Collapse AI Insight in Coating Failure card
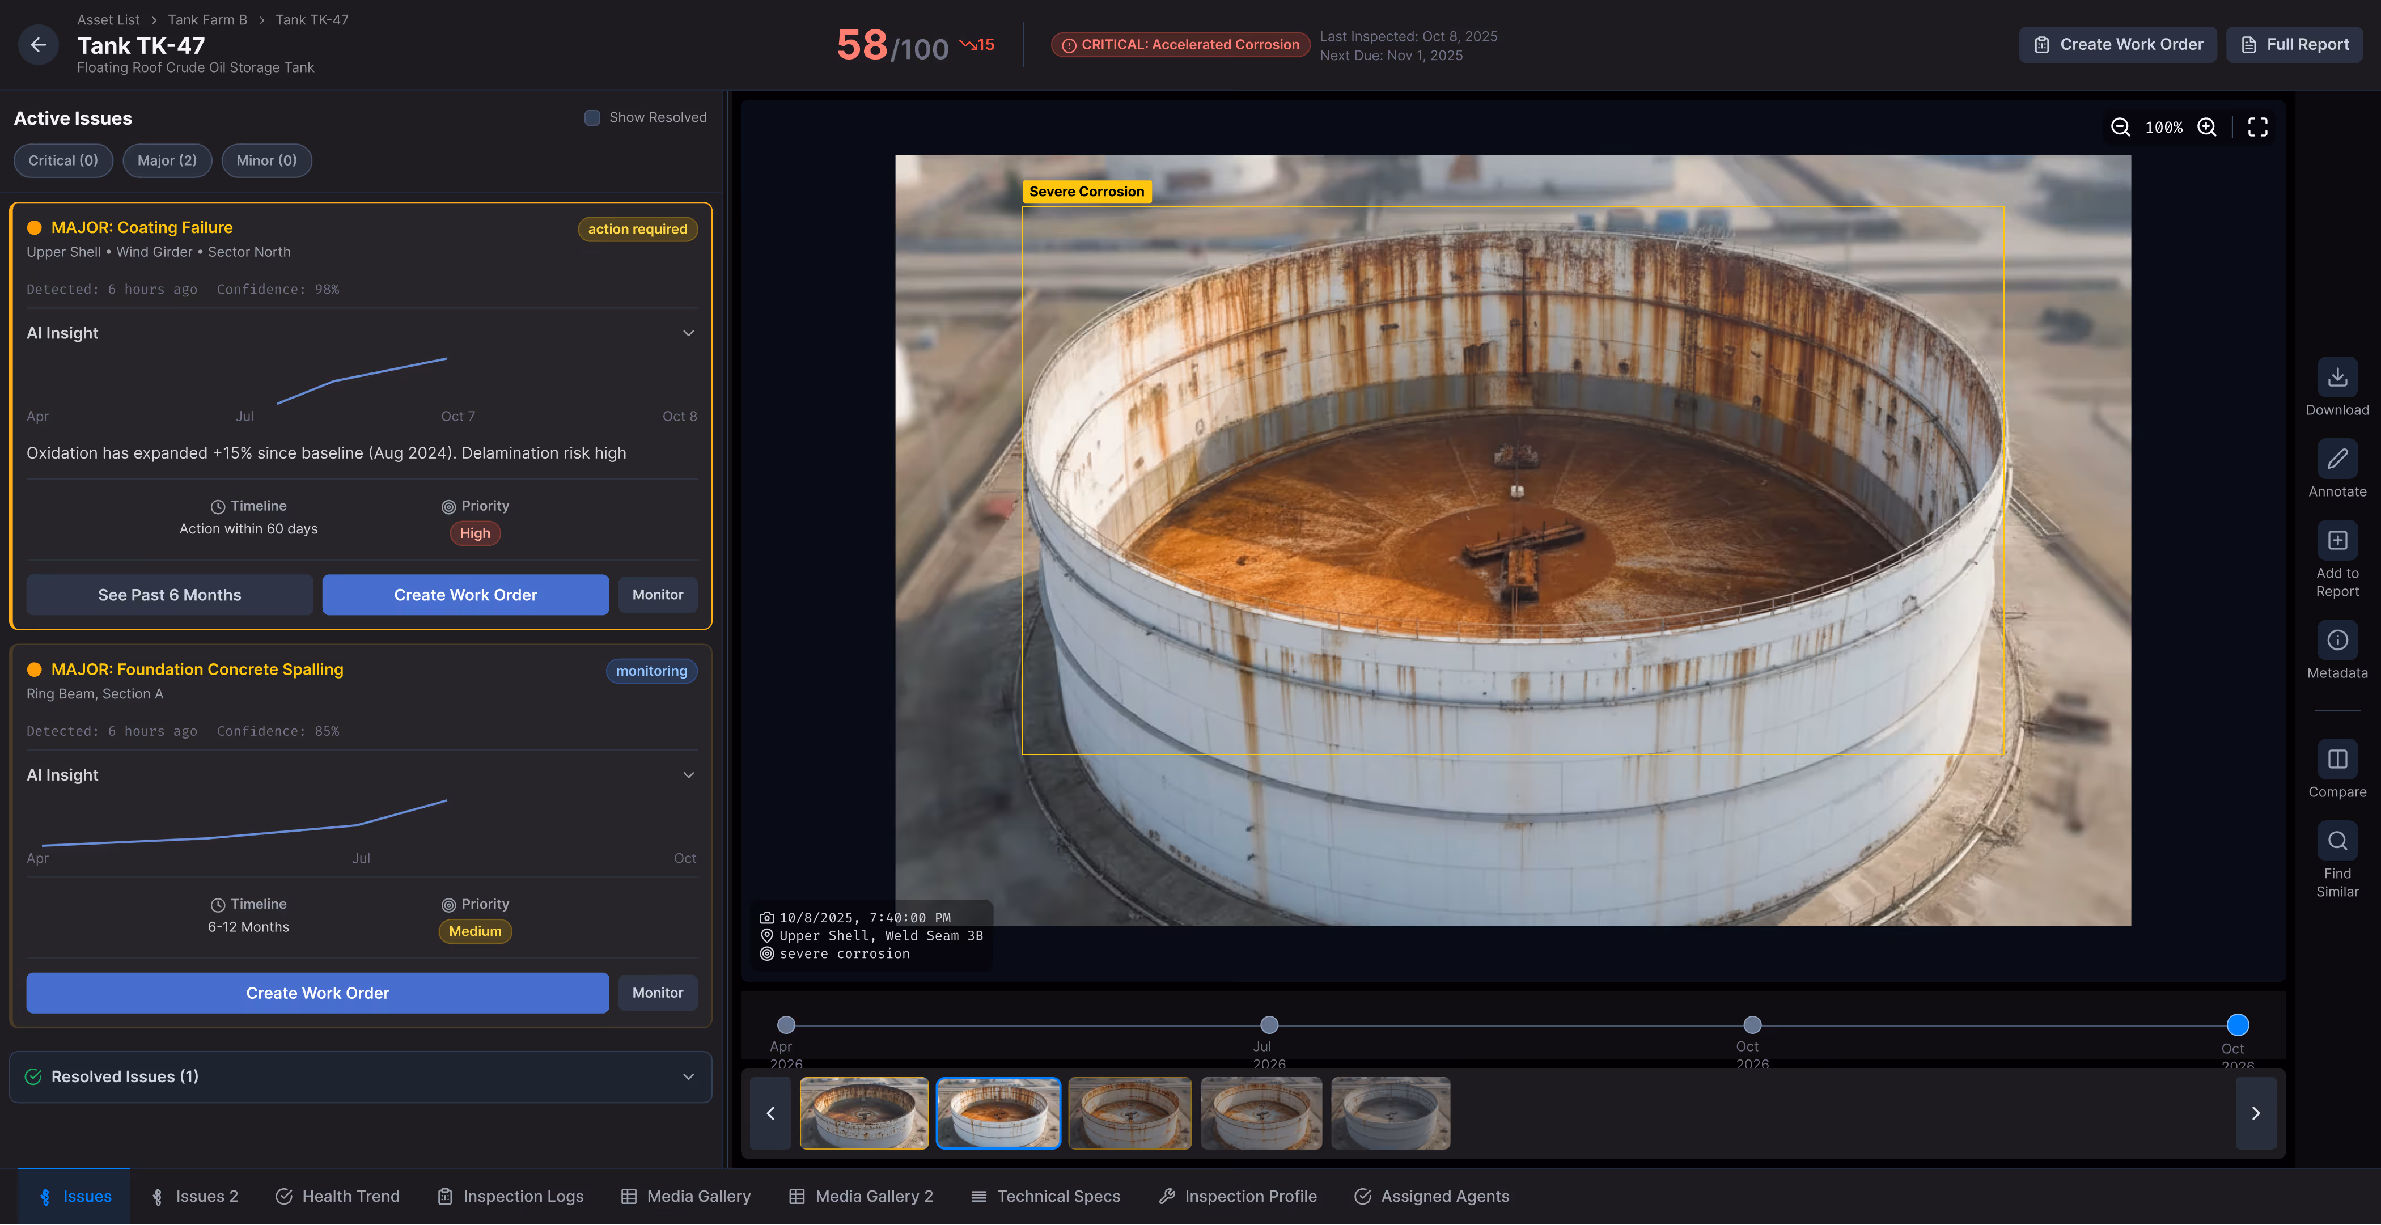2381x1225 pixels. click(x=689, y=333)
